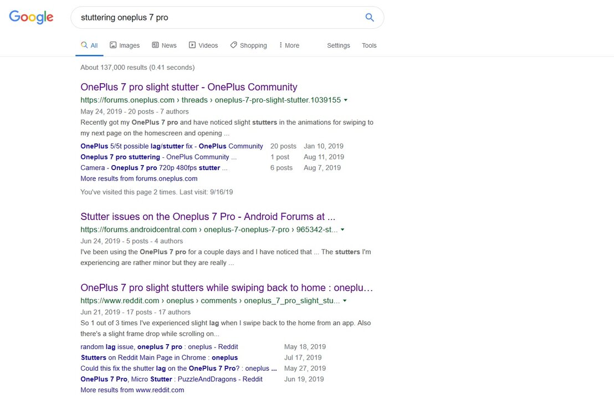
Task: Expand the More menu
Action: pos(289,45)
